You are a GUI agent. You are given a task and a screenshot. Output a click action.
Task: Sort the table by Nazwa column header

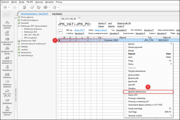coord(123,38)
